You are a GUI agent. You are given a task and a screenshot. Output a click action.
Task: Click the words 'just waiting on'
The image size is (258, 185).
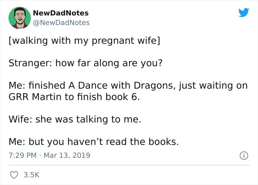point(213,86)
